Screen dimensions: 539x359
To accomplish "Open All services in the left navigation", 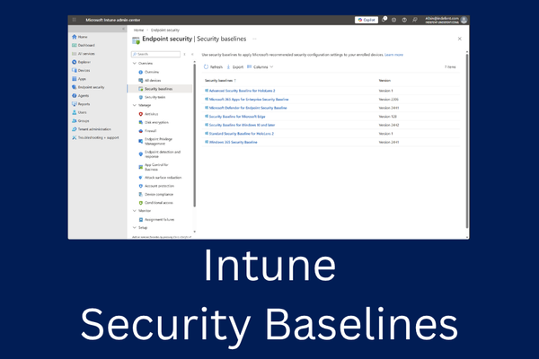I will pos(84,54).
